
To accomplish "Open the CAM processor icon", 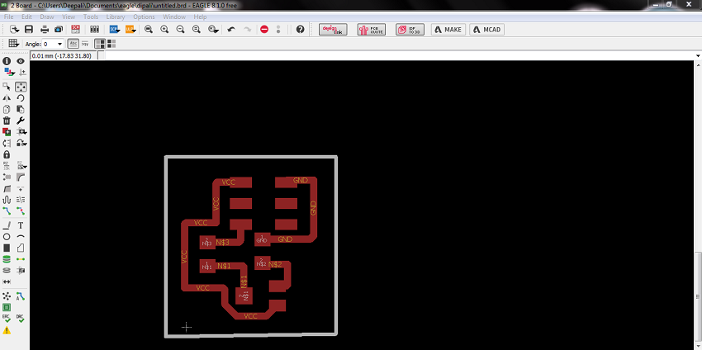I will pos(59,30).
